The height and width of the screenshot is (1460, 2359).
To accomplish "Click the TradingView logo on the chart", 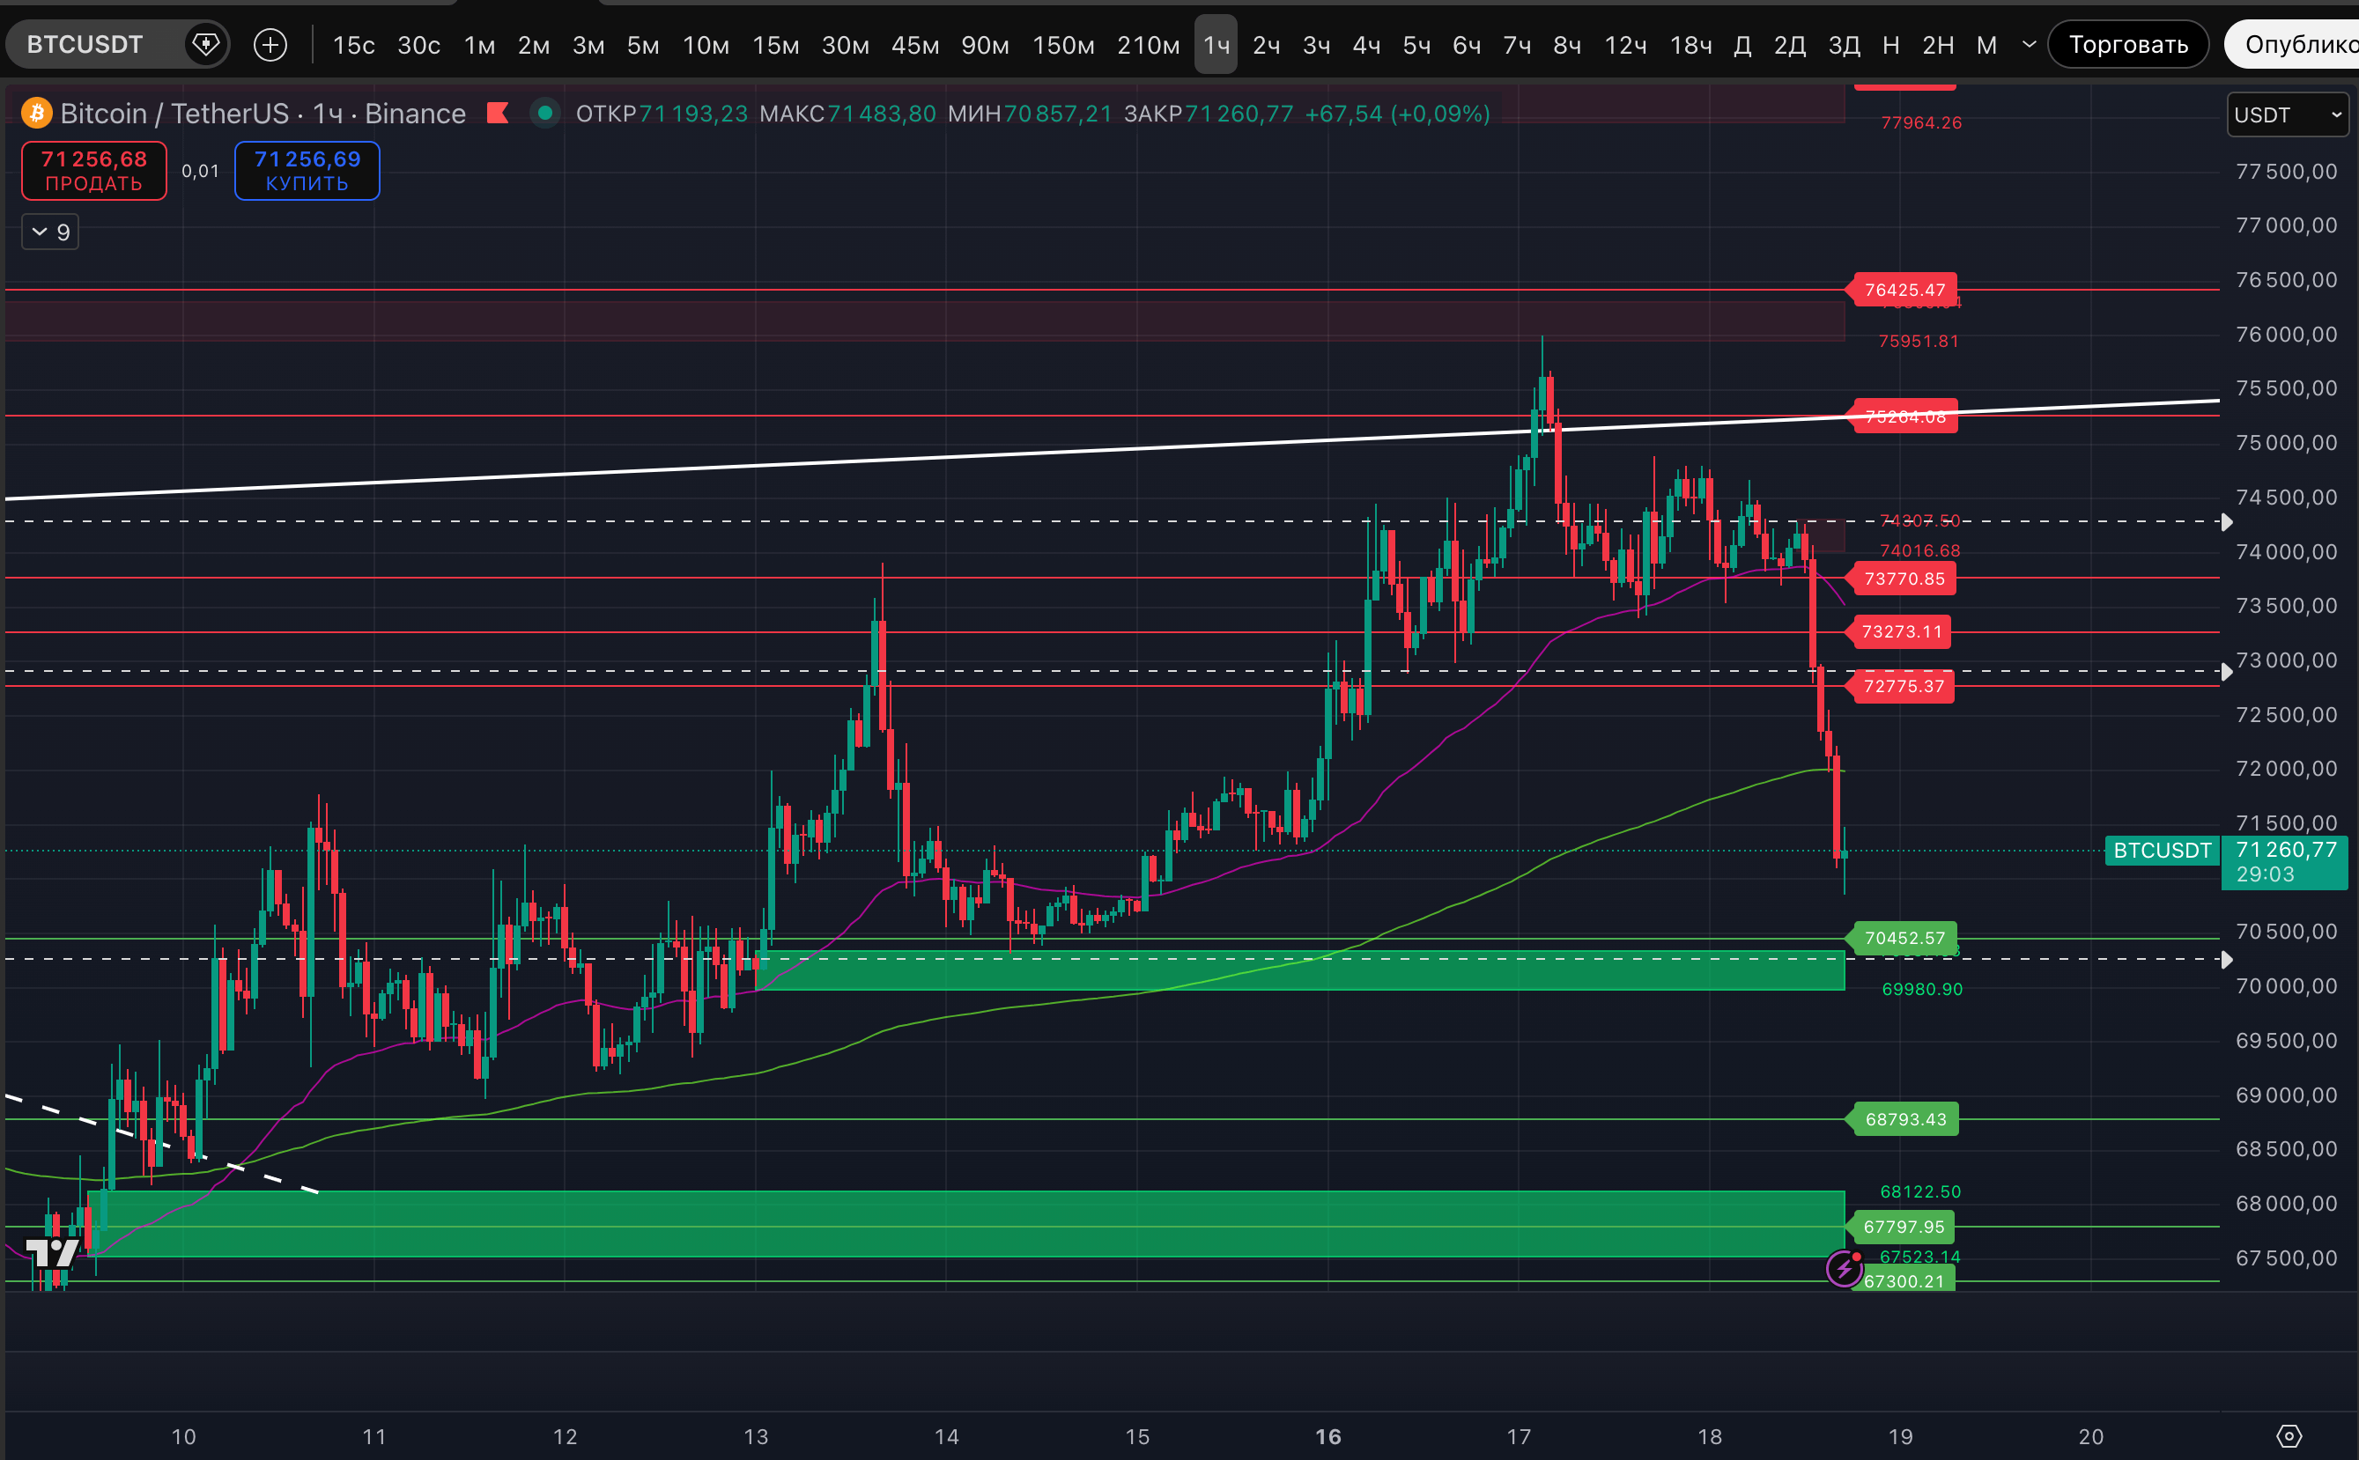I will tap(51, 1252).
